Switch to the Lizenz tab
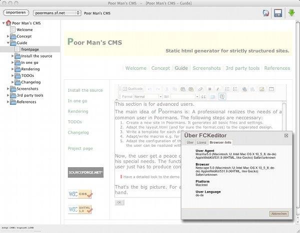 [201, 142]
